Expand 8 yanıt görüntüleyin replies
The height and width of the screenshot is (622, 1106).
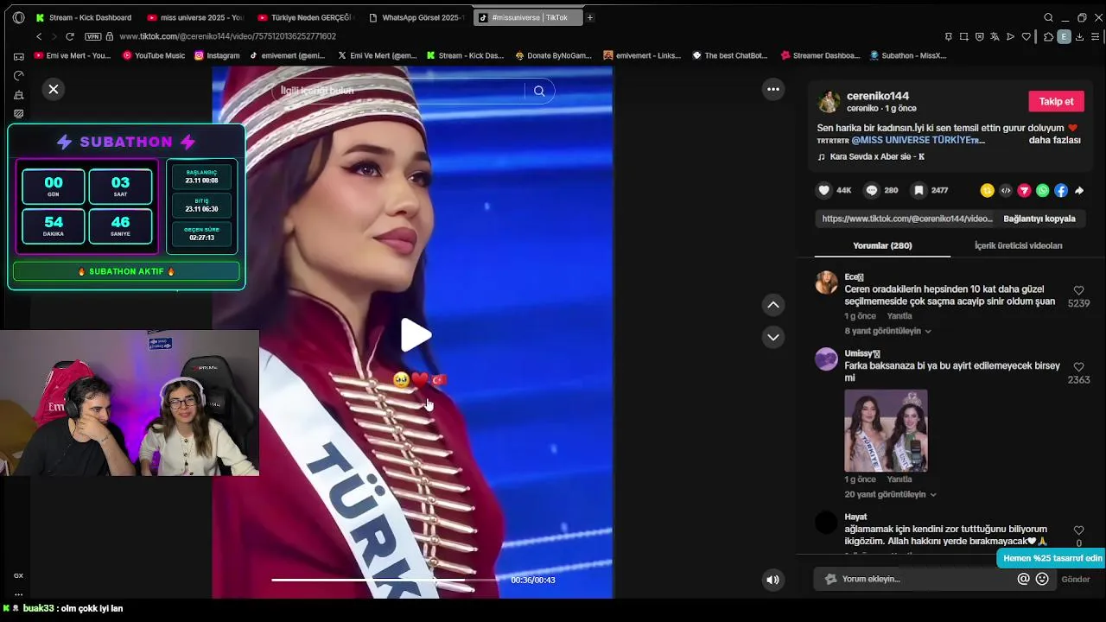point(887,331)
